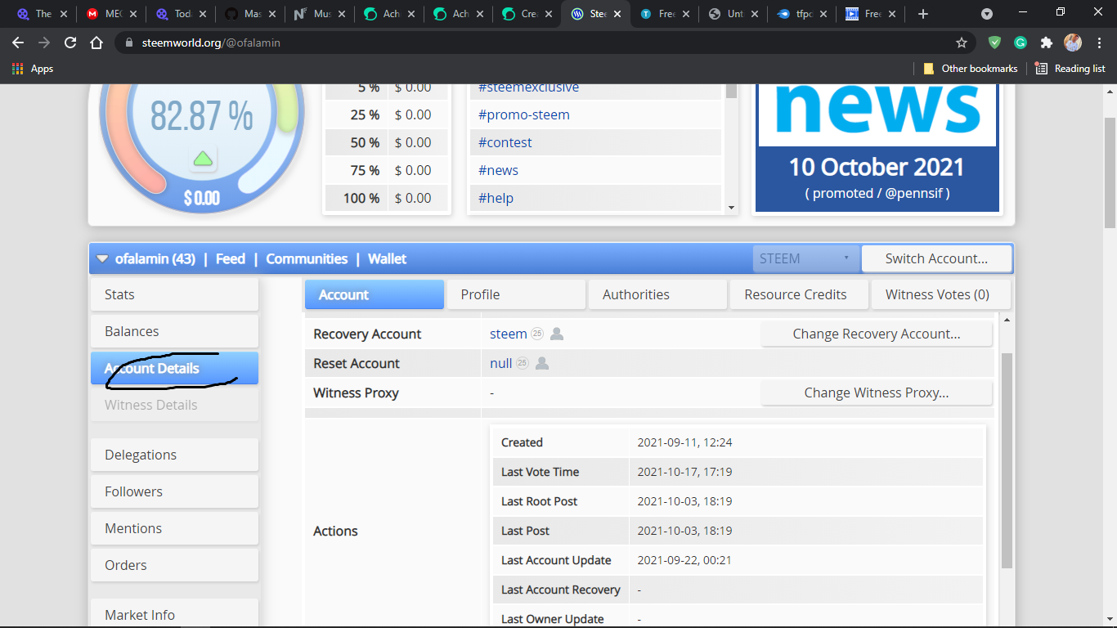Open the #news tag
This screenshot has height=628, width=1117.
[x=498, y=170]
